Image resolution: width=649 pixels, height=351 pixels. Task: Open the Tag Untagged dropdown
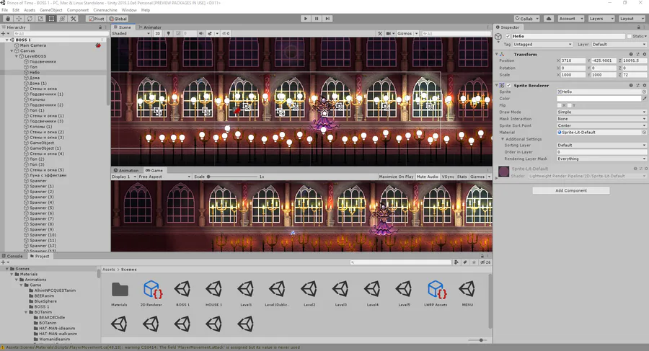(x=542, y=44)
